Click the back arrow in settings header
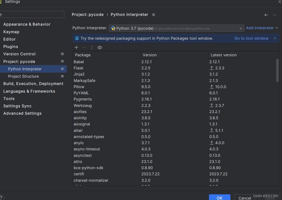Image resolution: width=282 pixels, height=200 pixels. [x=266, y=15]
